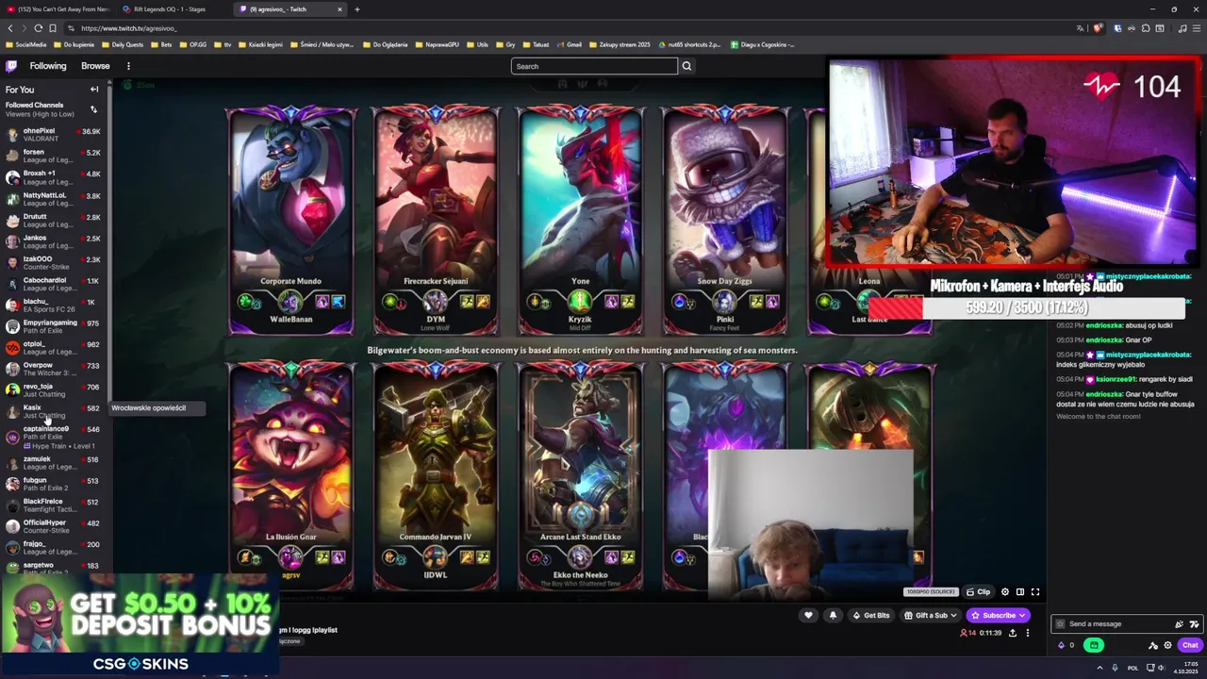Image resolution: width=1207 pixels, height=679 pixels.
Task: Click the Clip button on player
Action: (x=979, y=592)
